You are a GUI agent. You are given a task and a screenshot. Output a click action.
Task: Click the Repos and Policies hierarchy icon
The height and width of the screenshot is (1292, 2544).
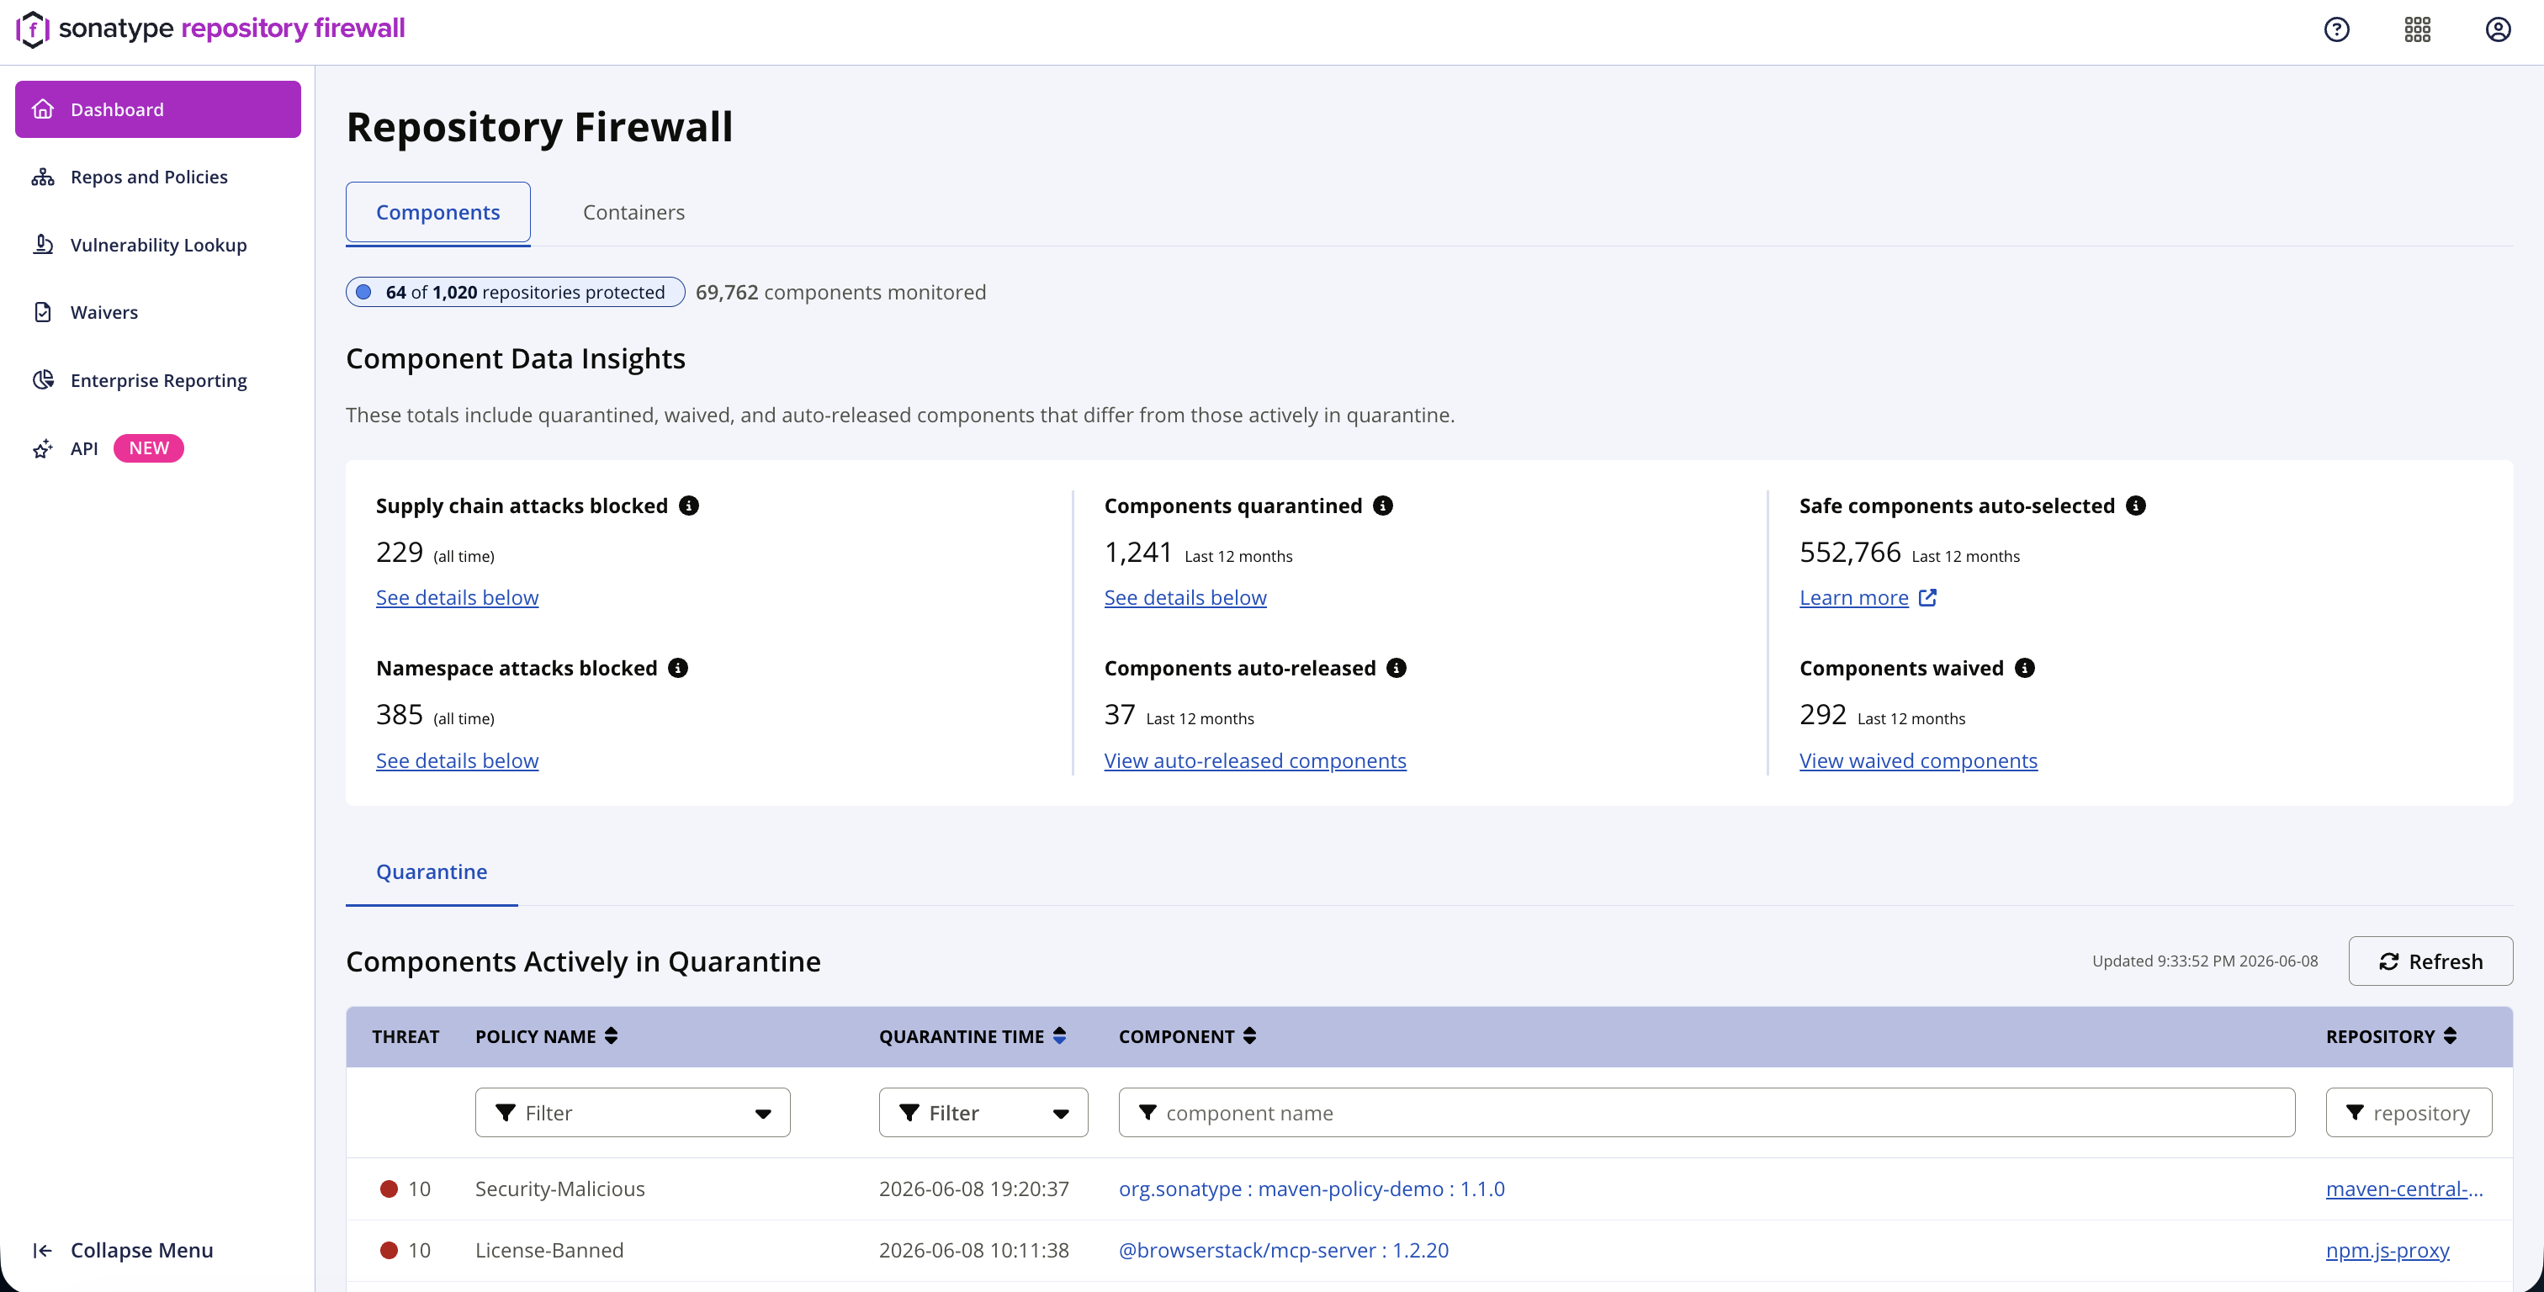[42, 177]
